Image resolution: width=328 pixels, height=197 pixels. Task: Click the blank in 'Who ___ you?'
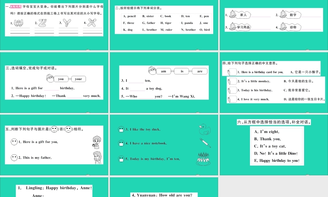146,97
